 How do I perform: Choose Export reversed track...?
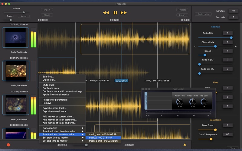62,111
